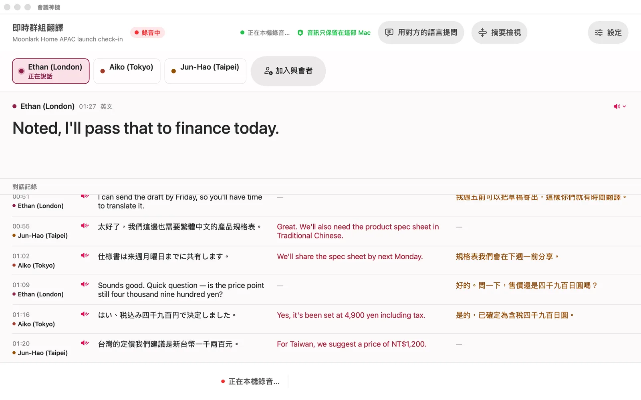Click the live caption 'Noted, I'll pass that to finance today.'
This screenshot has width=641, height=400.
[146, 128]
